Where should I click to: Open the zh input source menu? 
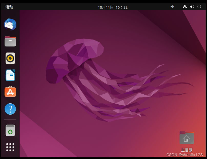pos(172,7)
